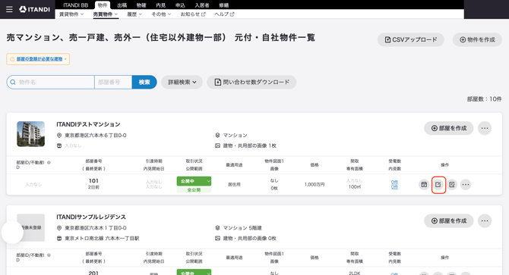Image resolution: width=509 pixels, height=275 pixels.
Task: Open 公開中 status dropdown for room 101
Action: (194, 181)
